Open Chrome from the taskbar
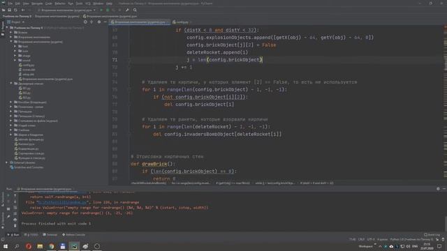This screenshot has width=447, height=251. tap(51, 246)
